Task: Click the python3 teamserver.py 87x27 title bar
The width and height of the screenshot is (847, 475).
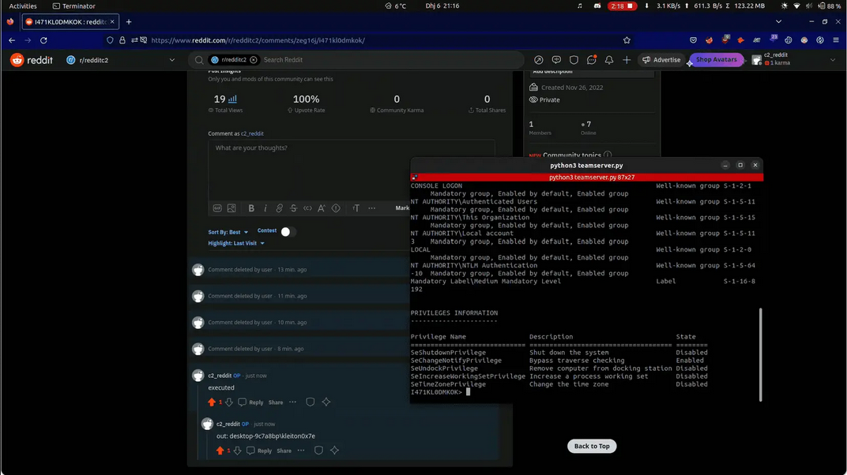Action: (586, 178)
